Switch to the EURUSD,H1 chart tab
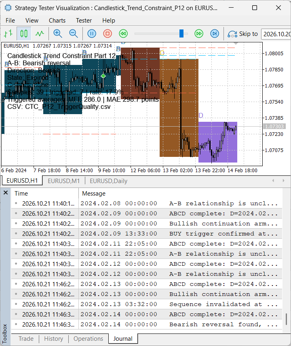The height and width of the screenshot is (346, 291). coord(22,181)
